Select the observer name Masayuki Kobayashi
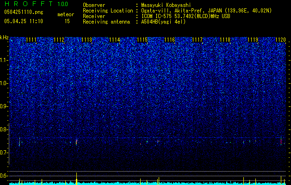Viewport: 291px width, 185px height. [166, 5]
